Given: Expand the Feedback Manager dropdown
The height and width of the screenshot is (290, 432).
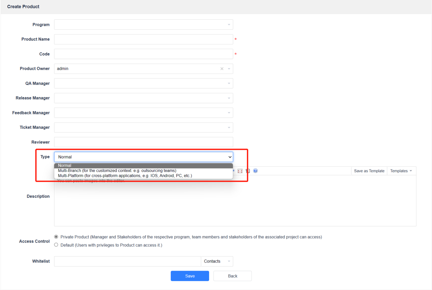Looking at the screenshot, I should pos(143,113).
